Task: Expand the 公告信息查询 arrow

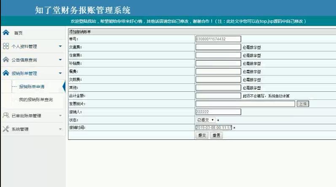Action: click(x=60, y=60)
